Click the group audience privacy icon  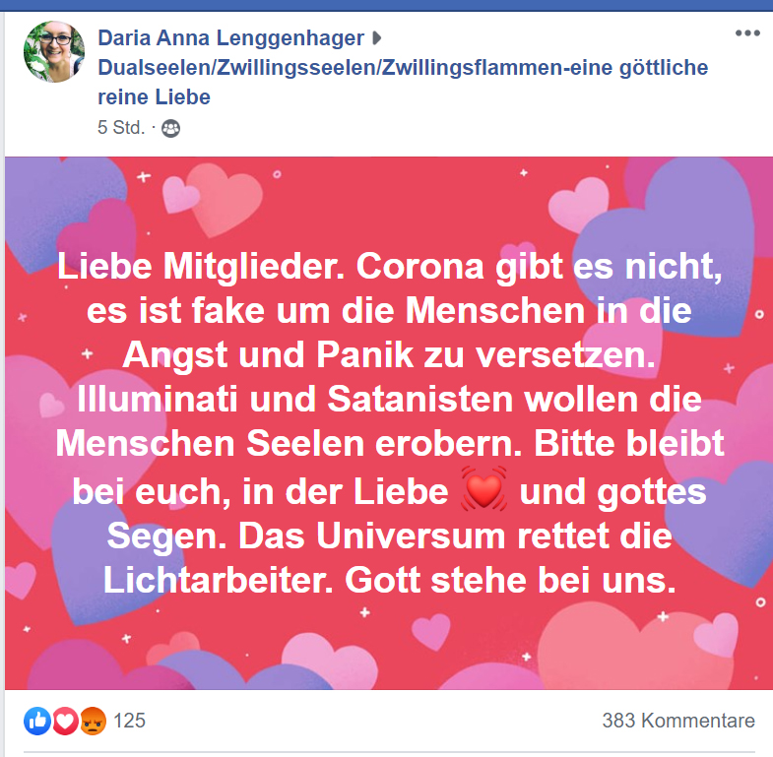pos(170,128)
